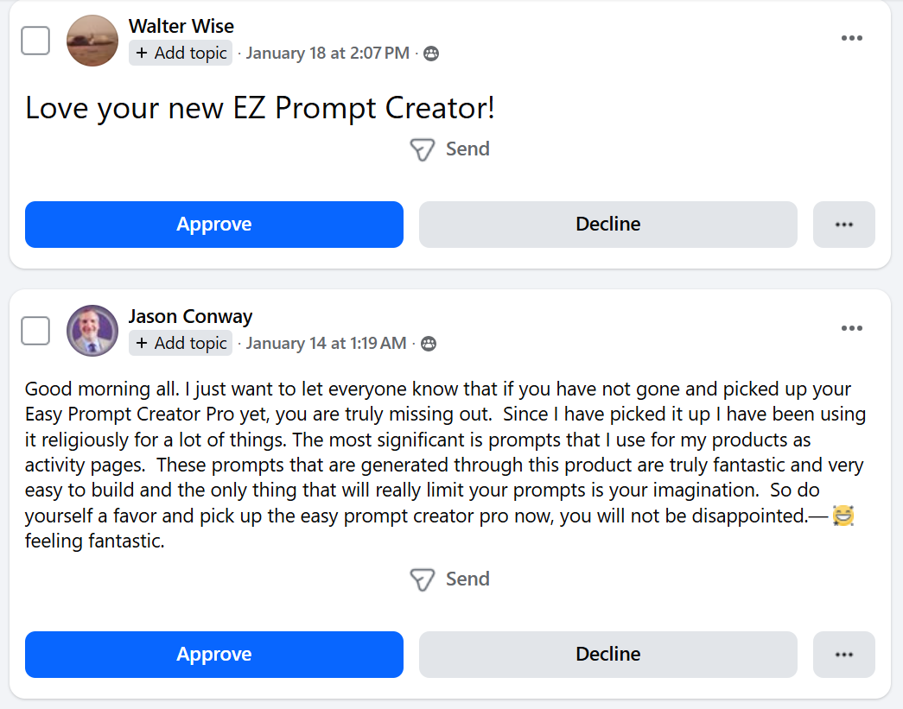
Task: Open the January 14 at 1:19 AM timestamp
Action: [326, 344]
